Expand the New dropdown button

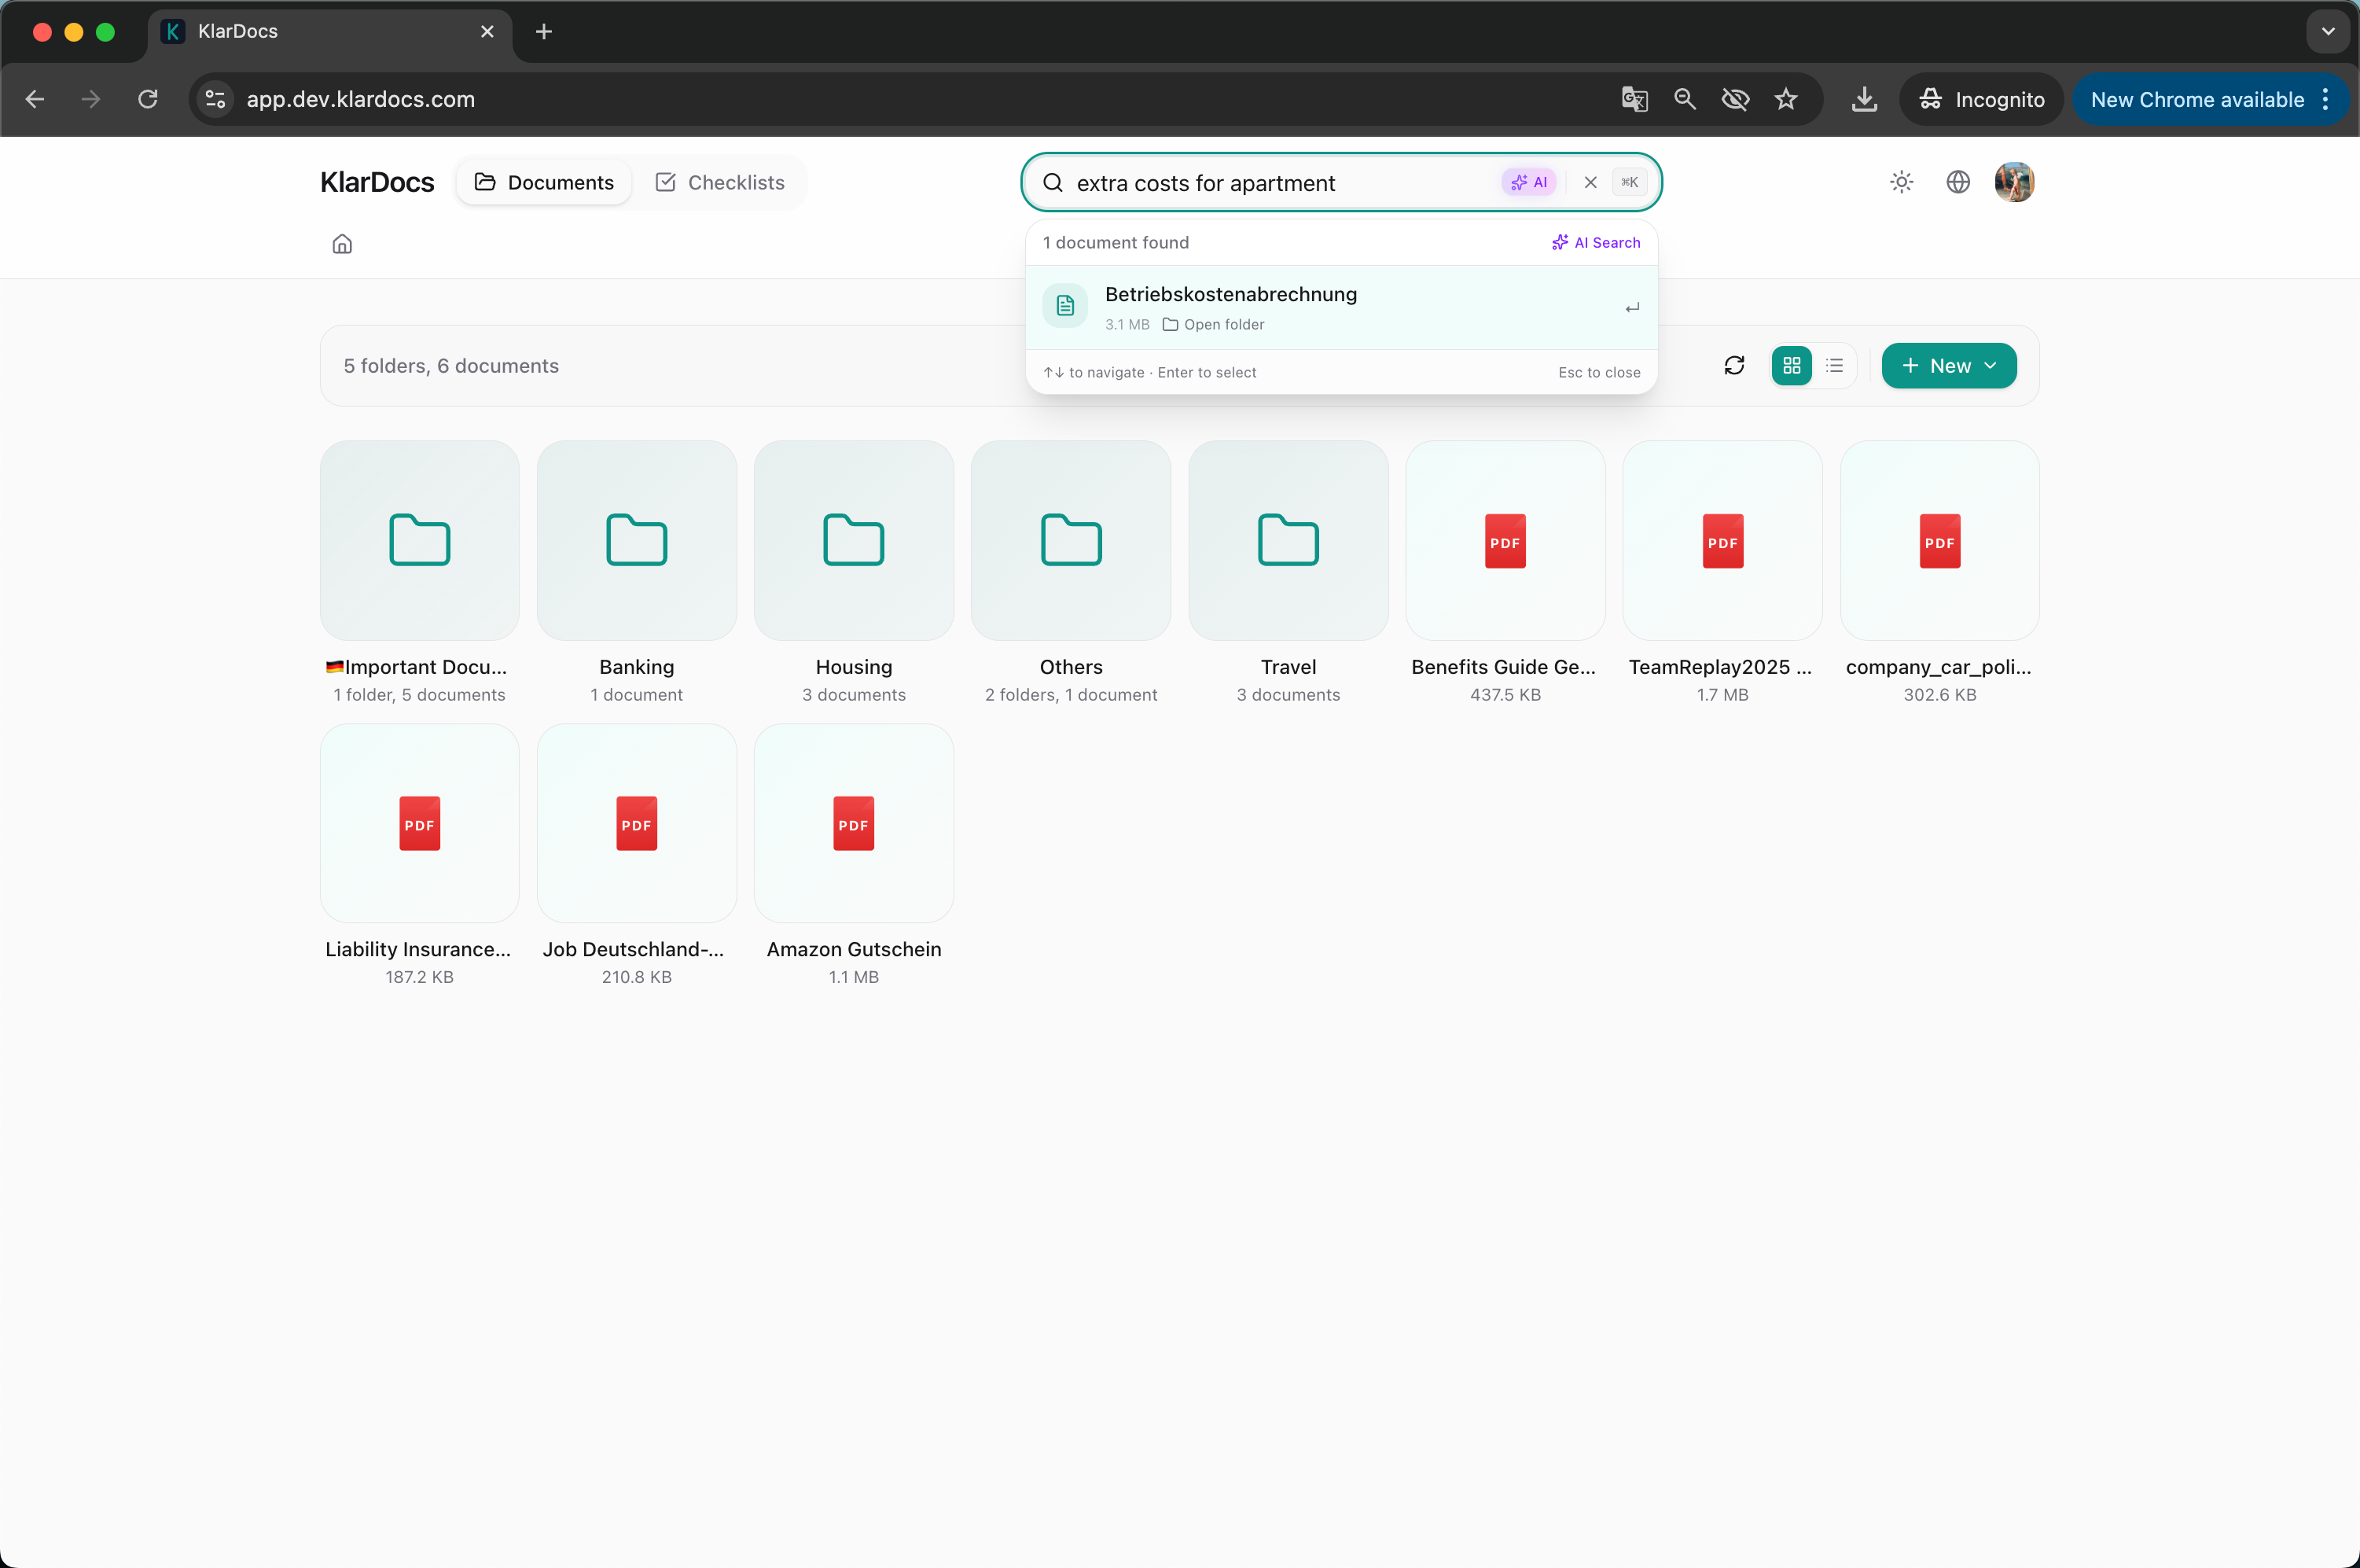tap(1948, 366)
